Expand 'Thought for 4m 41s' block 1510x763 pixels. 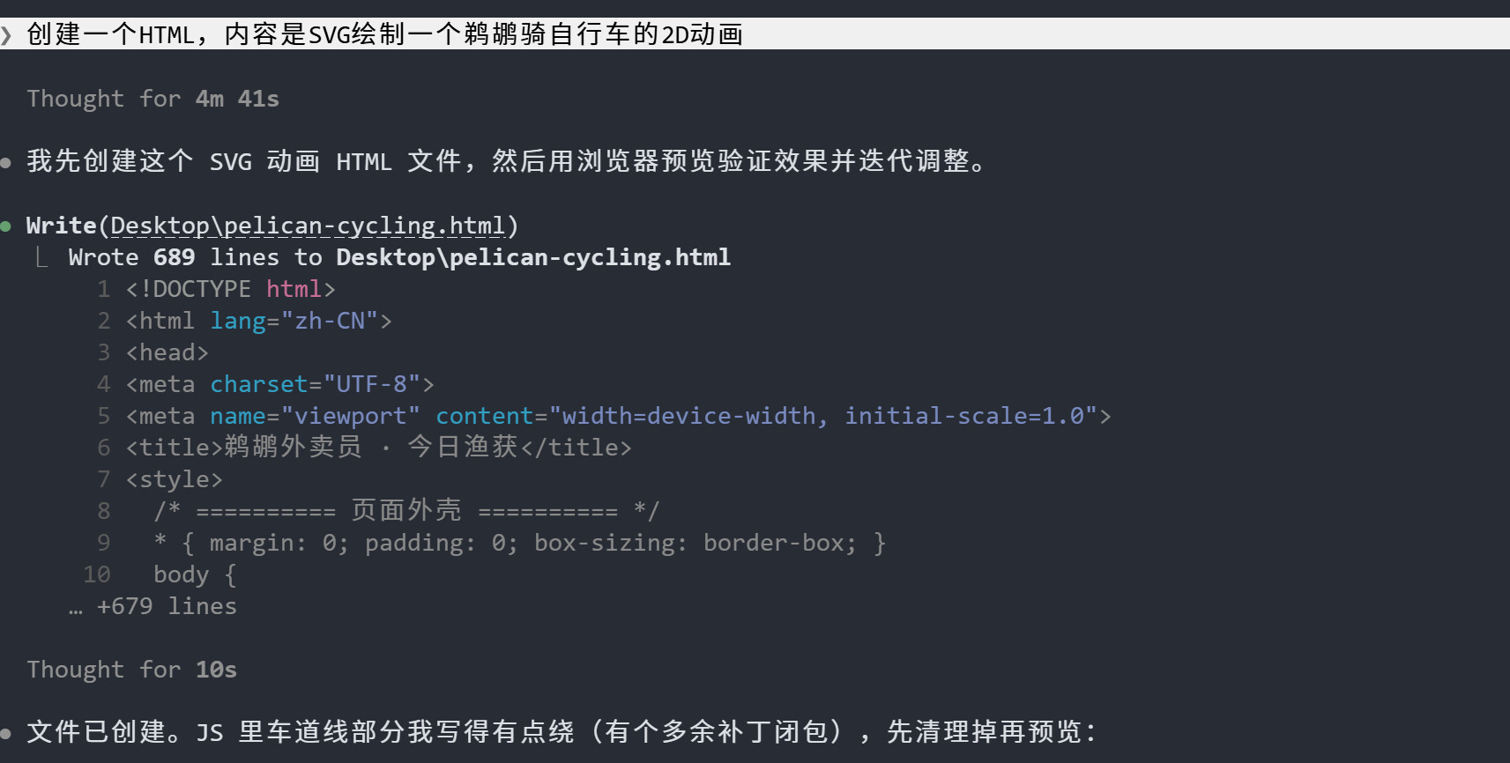[x=152, y=99]
